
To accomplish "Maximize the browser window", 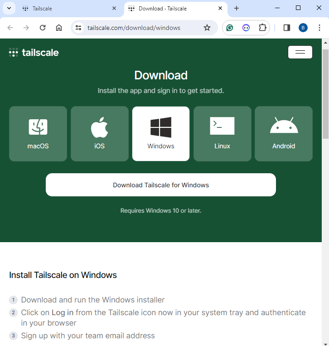I will coord(298,8).
